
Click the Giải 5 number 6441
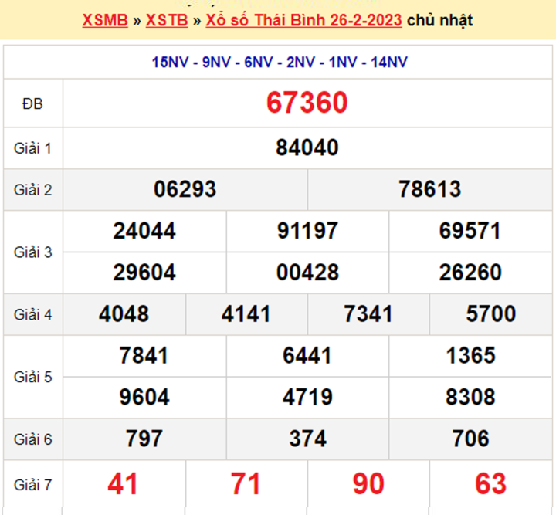[307, 355]
